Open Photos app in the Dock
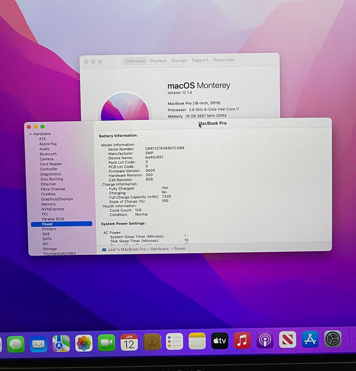Screen dimensions: 356x371 84,343
